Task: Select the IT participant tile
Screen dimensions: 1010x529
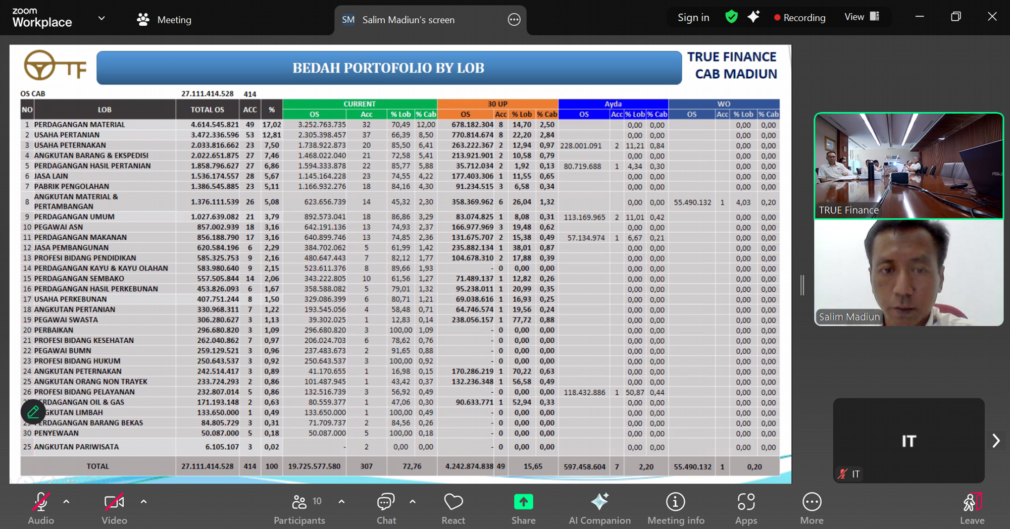Action: pos(908,440)
